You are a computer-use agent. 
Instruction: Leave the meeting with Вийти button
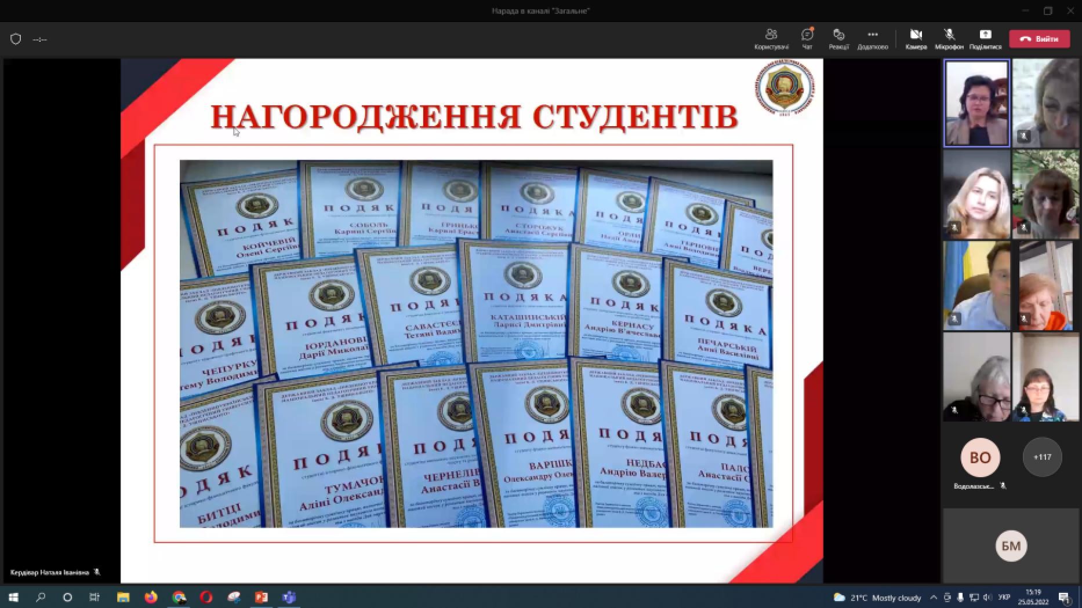point(1040,39)
